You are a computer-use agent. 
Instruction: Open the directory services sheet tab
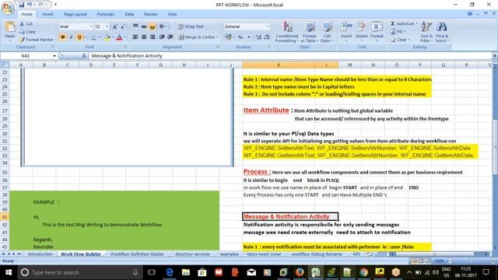pos(192,254)
